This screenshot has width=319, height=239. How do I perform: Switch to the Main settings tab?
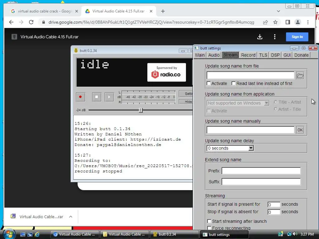point(200,55)
